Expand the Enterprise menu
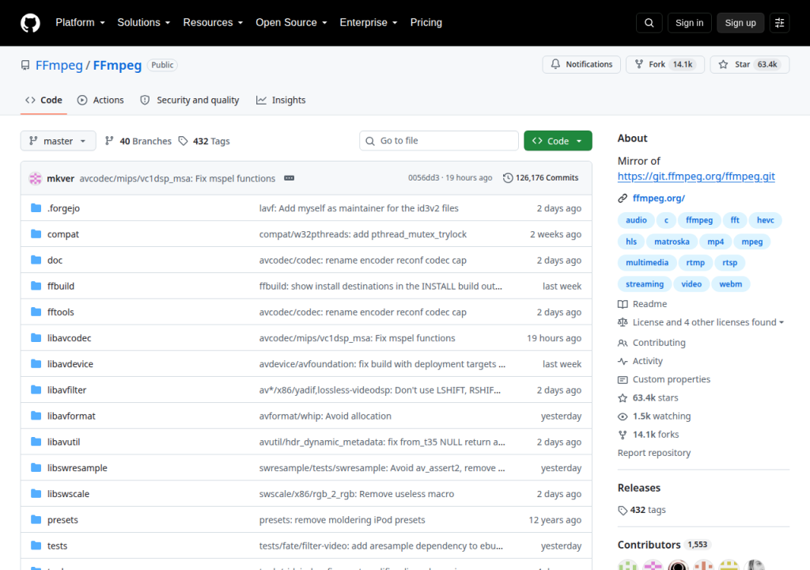 pyautogui.click(x=369, y=23)
